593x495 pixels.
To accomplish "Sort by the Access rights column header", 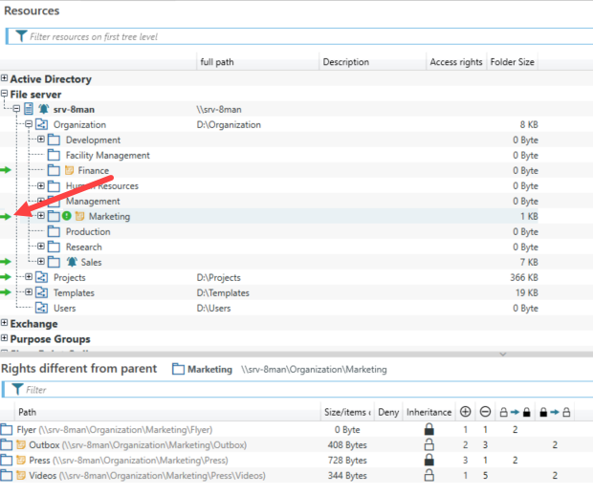I will (455, 62).
